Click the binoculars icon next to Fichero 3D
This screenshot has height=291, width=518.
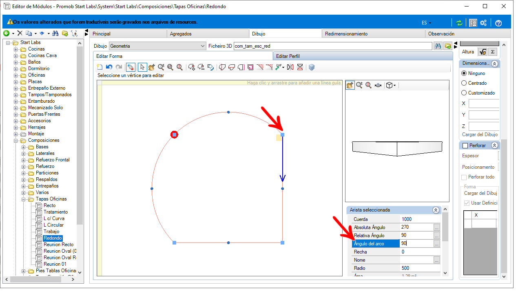pyautogui.click(x=438, y=46)
